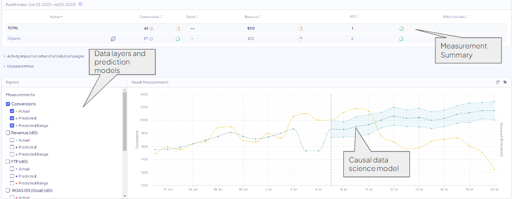Click the Measurements list scrollbar down arrow
Image resolution: width=512 pixels, height=199 pixels.
(x=124, y=195)
